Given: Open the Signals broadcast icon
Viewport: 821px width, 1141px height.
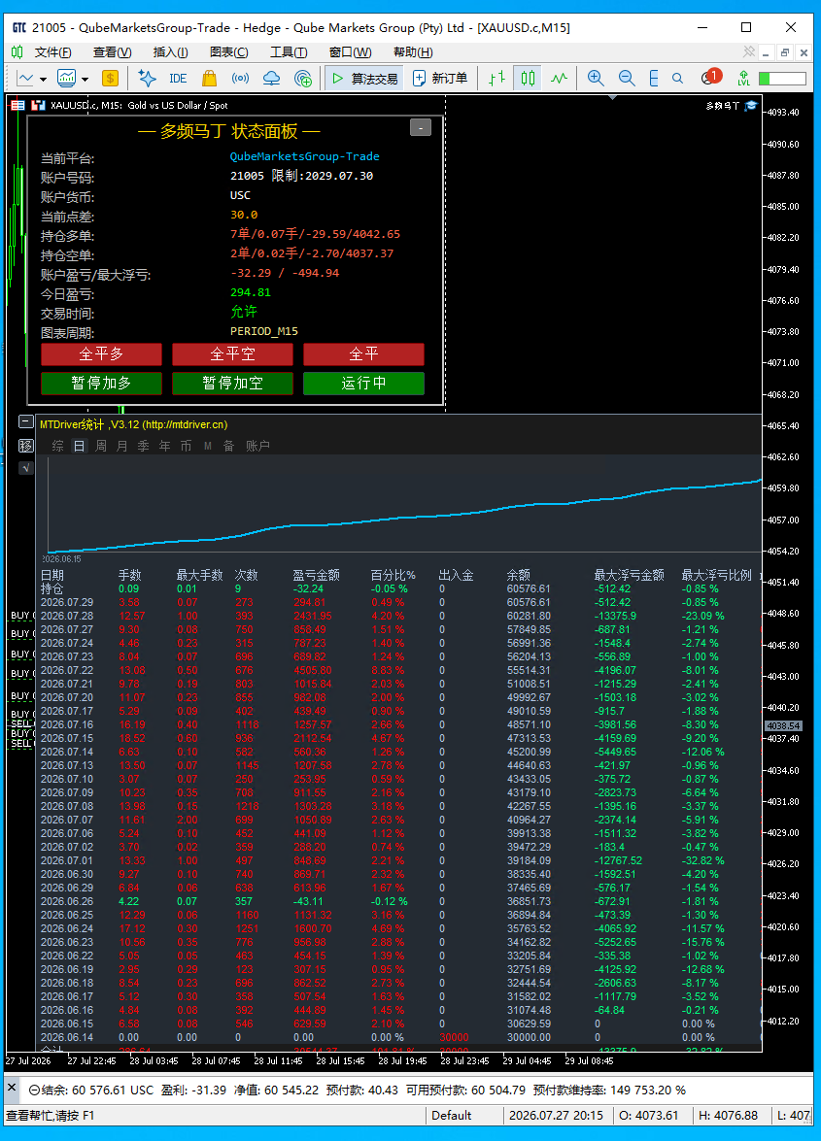Looking at the screenshot, I should pos(240,79).
